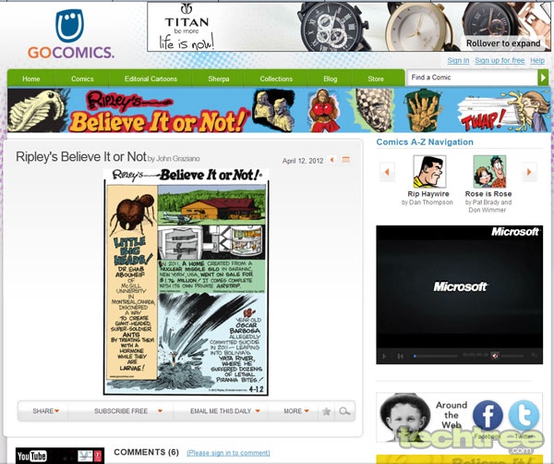This screenshot has width=554, height=464.
Task: Click the Ripley's comic strip image
Action: click(x=187, y=282)
